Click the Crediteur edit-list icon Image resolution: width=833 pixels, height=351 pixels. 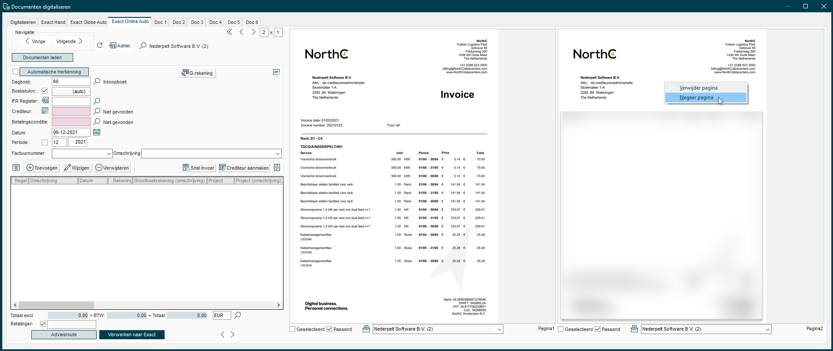(x=45, y=111)
